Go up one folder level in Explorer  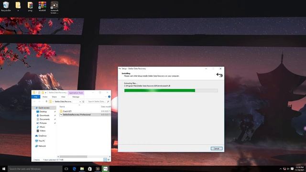[x=46, y=102]
